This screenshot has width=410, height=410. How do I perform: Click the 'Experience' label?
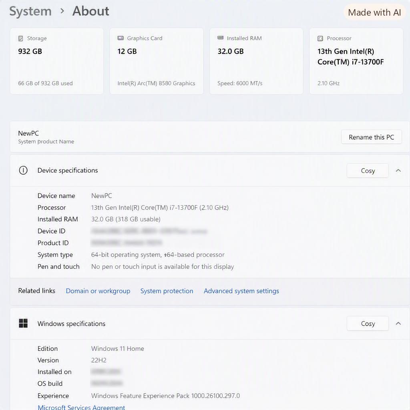pyautogui.click(x=53, y=396)
